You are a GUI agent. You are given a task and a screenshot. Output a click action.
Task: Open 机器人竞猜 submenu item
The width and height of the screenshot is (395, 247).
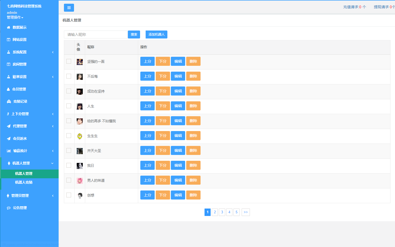[x=24, y=182]
